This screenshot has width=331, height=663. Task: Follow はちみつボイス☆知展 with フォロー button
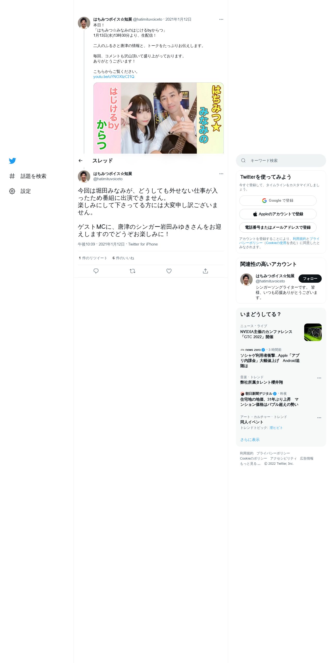310,279
